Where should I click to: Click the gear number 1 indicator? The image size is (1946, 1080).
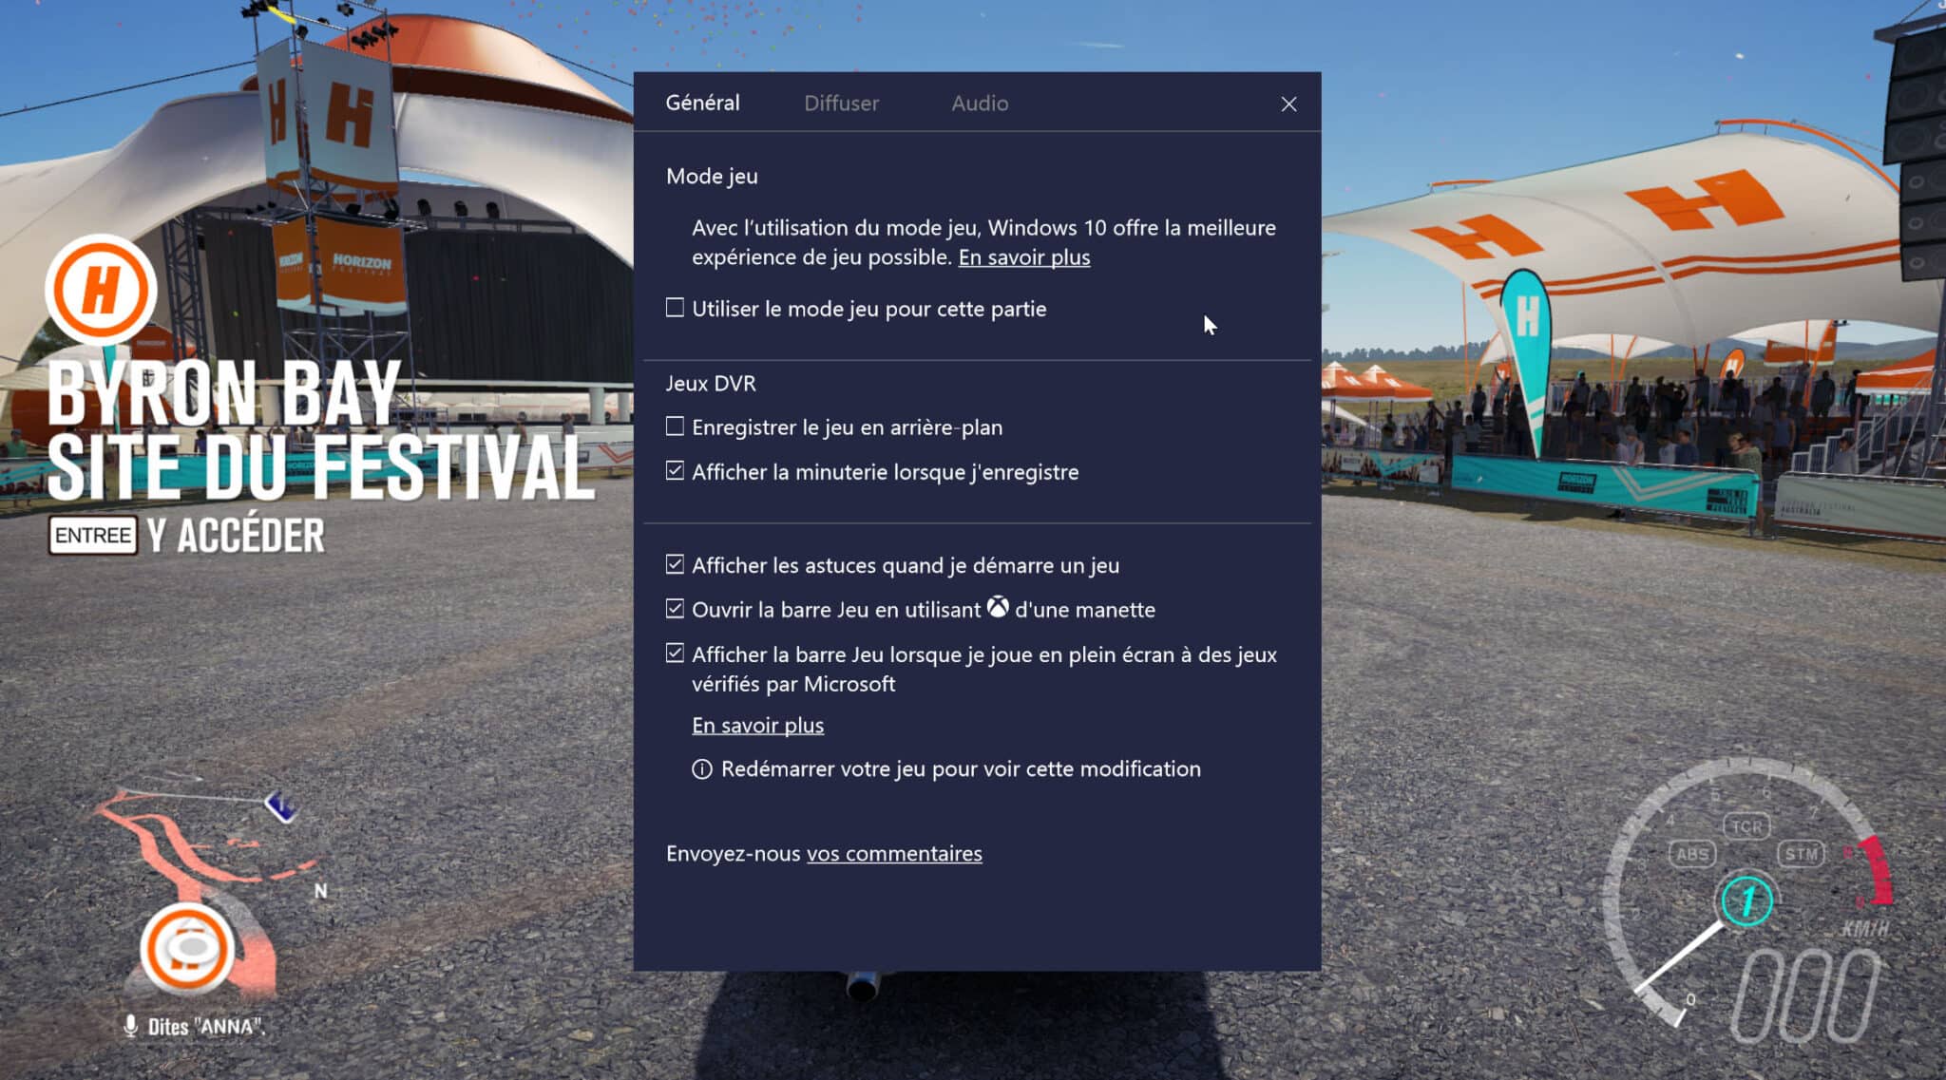[1746, 900]
